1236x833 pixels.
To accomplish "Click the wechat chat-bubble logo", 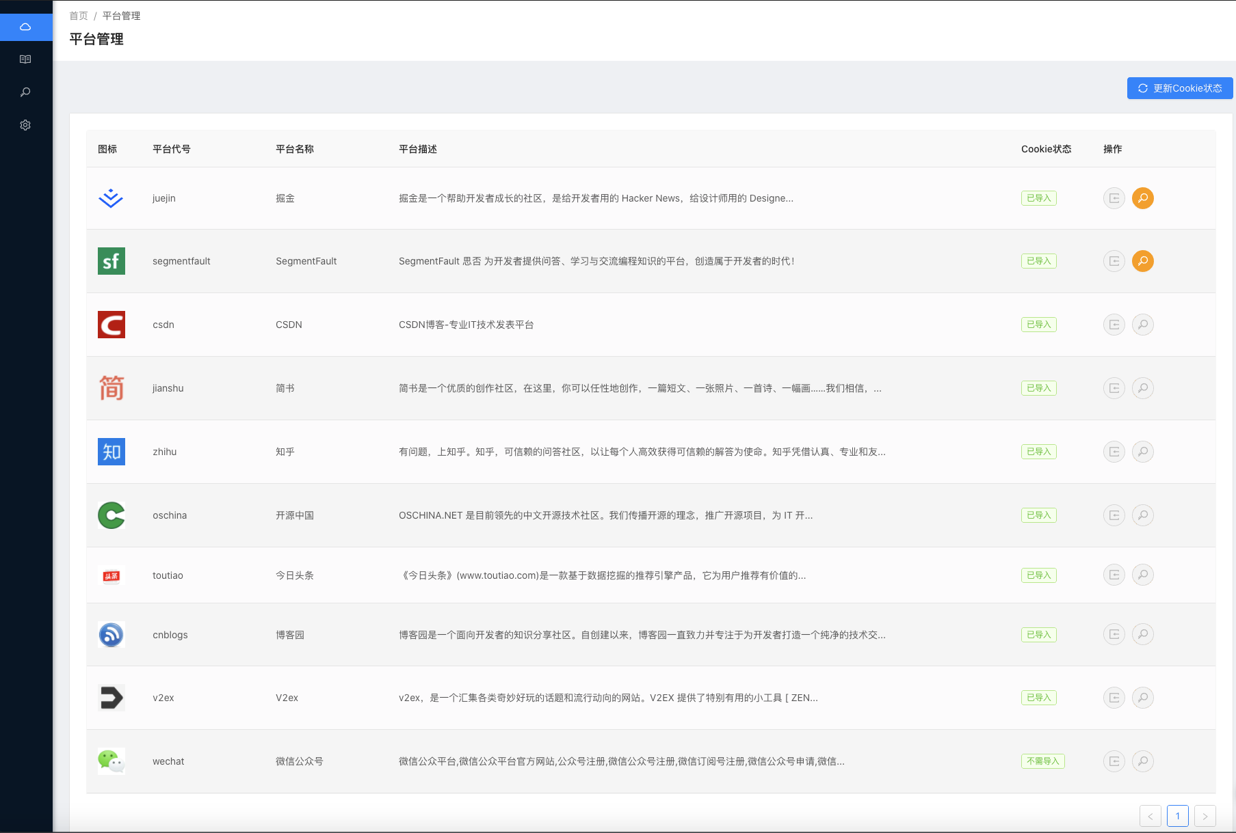I will pyautogui.click(x=111, y=761).
